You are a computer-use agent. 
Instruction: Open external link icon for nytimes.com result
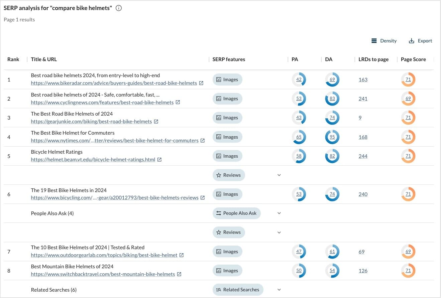point(203,141)
